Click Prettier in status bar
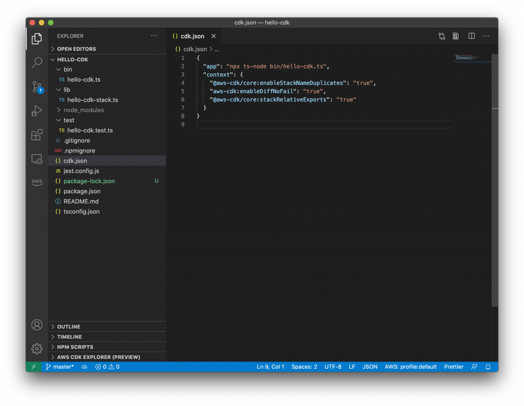The height and width of the screenshot is (406, 524). [x=453, y=367]
